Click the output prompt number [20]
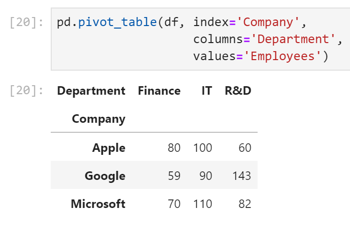Viewport: 350px width, 225px height. pos(26,91)
